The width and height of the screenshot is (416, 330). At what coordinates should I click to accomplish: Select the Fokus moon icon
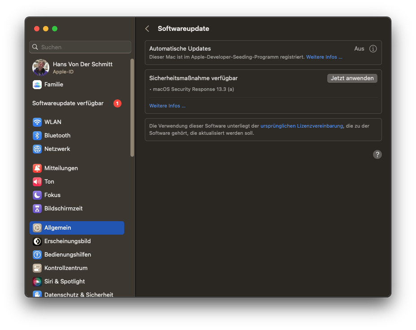pos(37,195)
